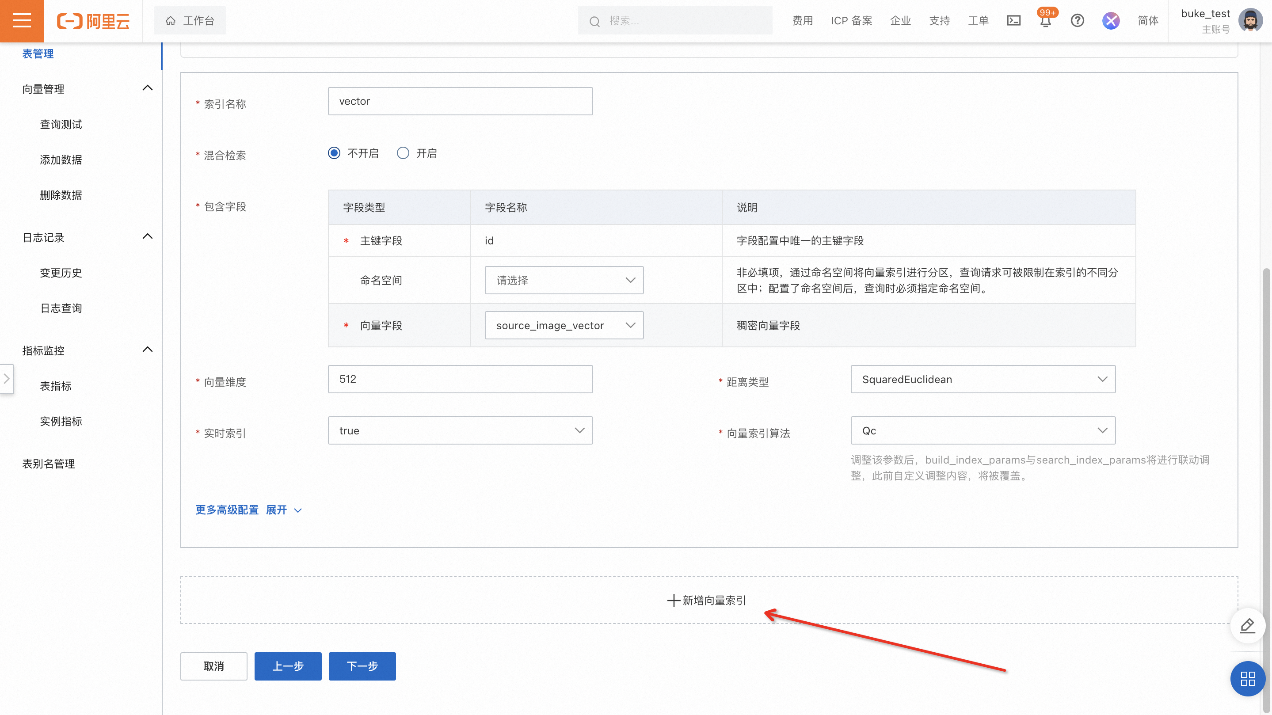Open the 命名空间 请选择 dropdown

564,280
